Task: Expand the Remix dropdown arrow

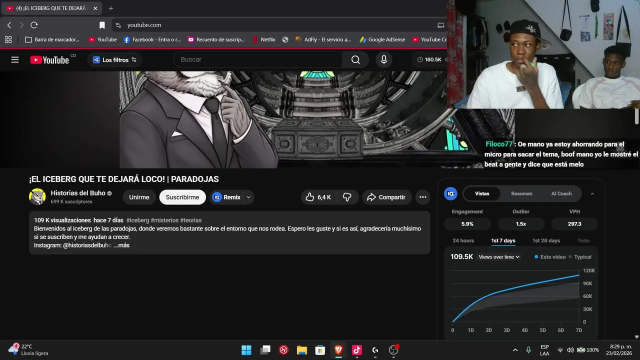Action: pyautogui.click(x=248, y=197)
